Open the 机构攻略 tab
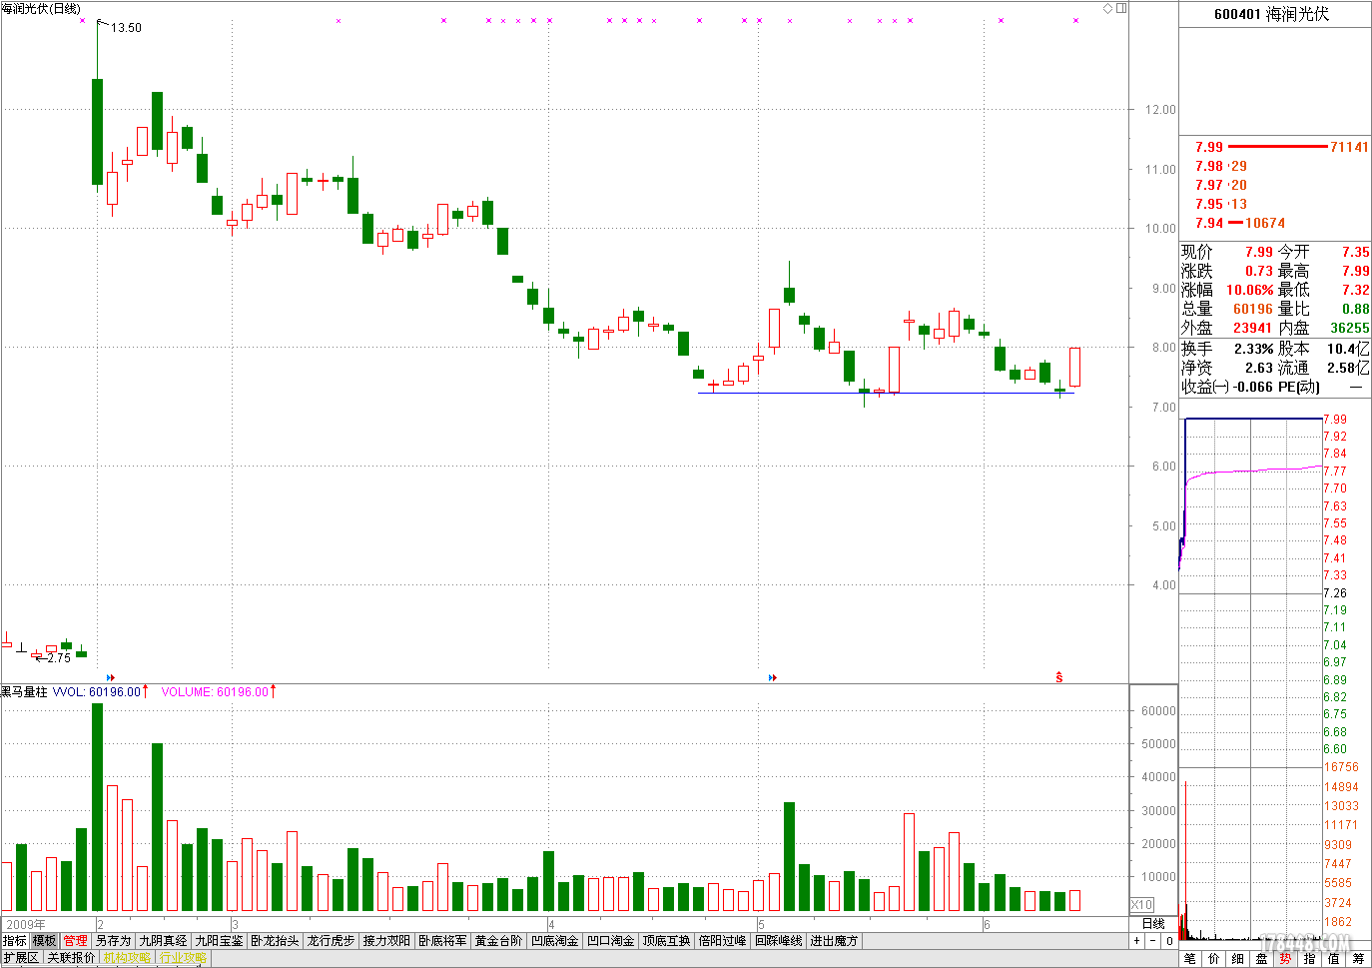Viewport: 1372px width, 968px height. (x=127, y=958)
